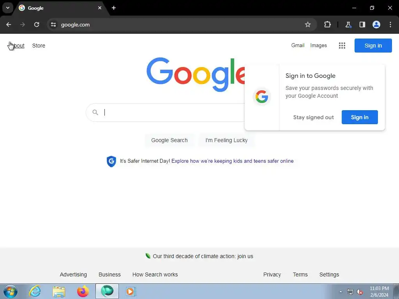
Task: Open the Advertising footer link
Action: click(x=73, y=274)
